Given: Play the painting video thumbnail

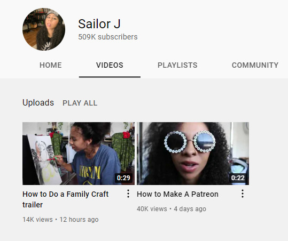Looking at the screenshot, I should (x=79, y=154).
